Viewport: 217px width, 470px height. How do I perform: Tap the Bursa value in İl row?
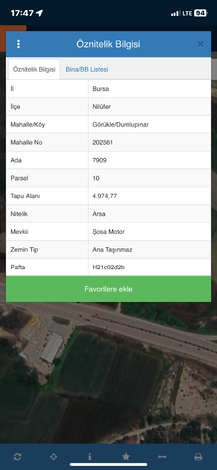pyautogui.click(x=101, y=89)
